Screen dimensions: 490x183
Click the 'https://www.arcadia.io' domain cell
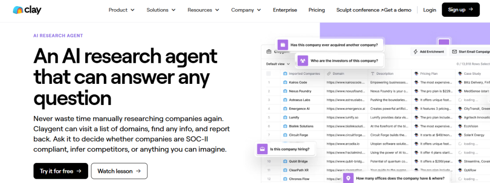pos(346,144)
